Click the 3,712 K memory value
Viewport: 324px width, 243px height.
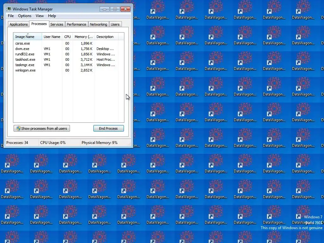pos(86,59)
